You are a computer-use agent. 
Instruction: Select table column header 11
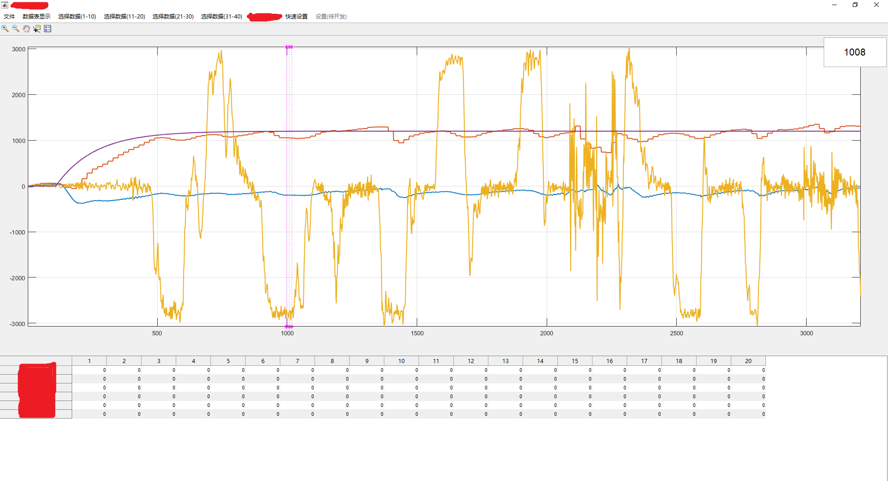pos(436,361)
